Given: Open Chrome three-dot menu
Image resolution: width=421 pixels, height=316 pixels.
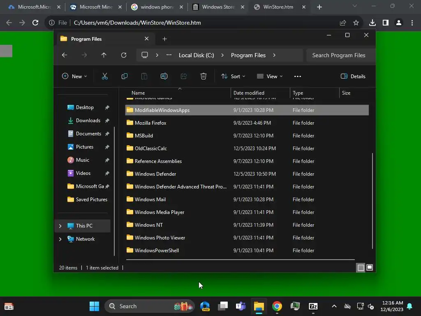Looking at the screenshot, I should 412,23.
